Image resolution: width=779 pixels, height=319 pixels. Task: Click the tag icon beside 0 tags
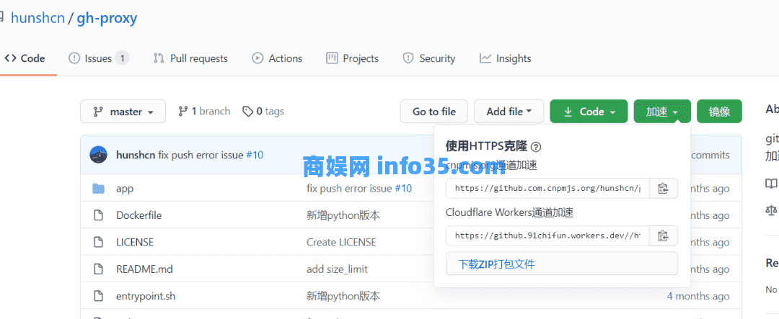click(x=248, y=112)
